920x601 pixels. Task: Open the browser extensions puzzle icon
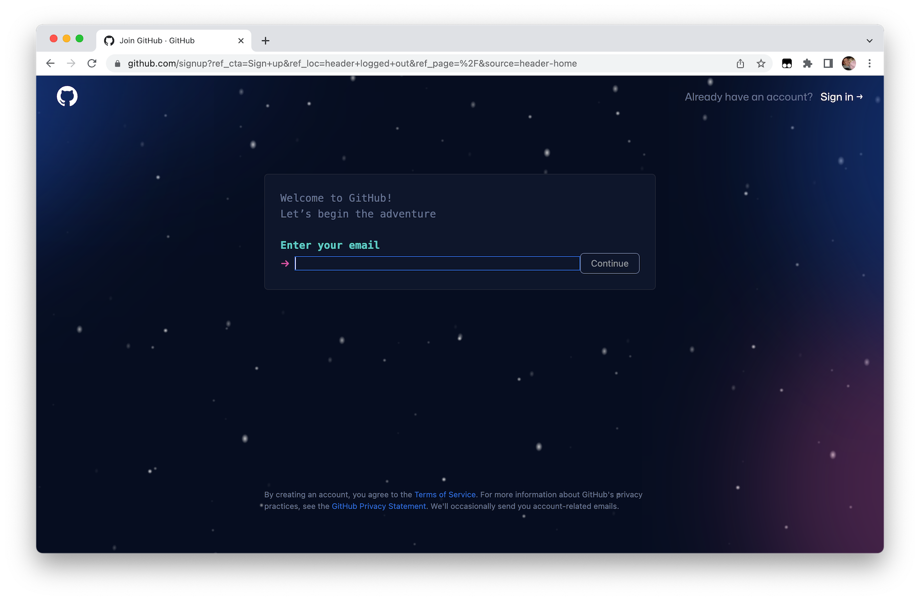pos(808,63)
